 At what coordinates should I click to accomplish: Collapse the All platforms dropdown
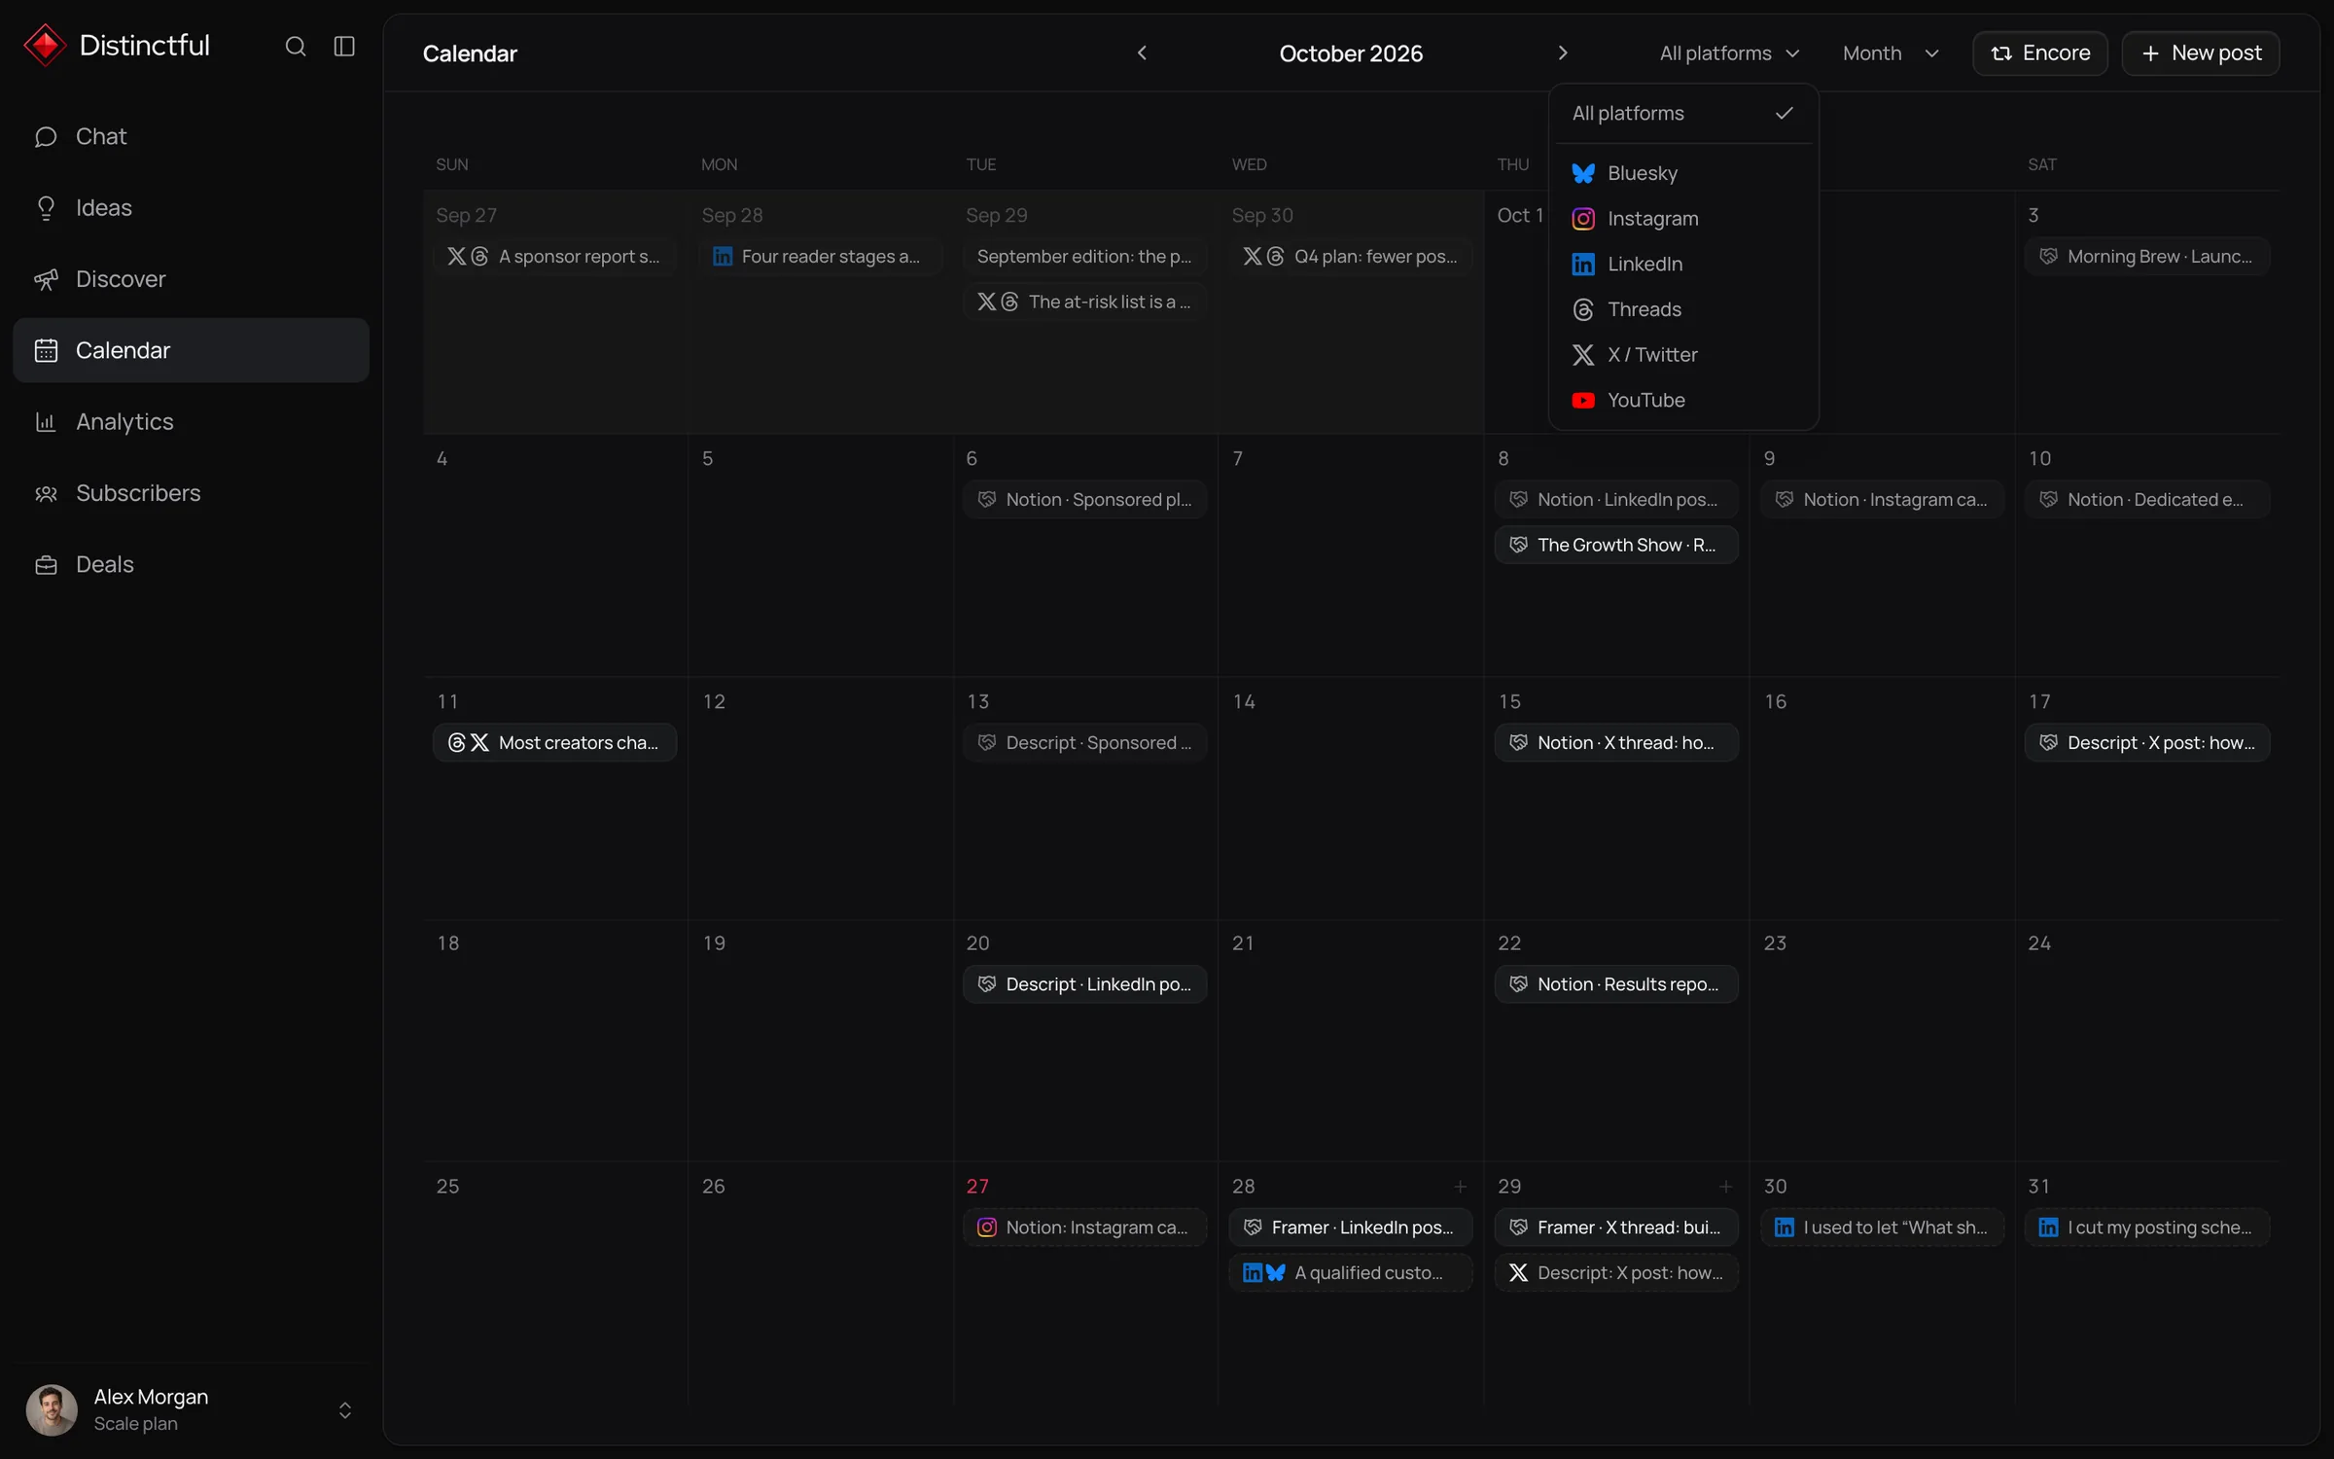point(1729,53)
